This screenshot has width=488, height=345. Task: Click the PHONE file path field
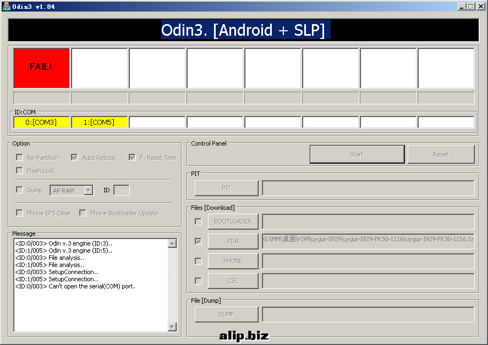click(368, 261)
